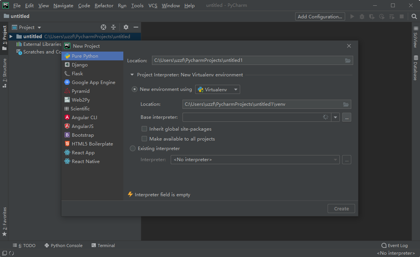Screen dimensions: 420x257
Task: Select the React Native project type
Action: (92, 161)
